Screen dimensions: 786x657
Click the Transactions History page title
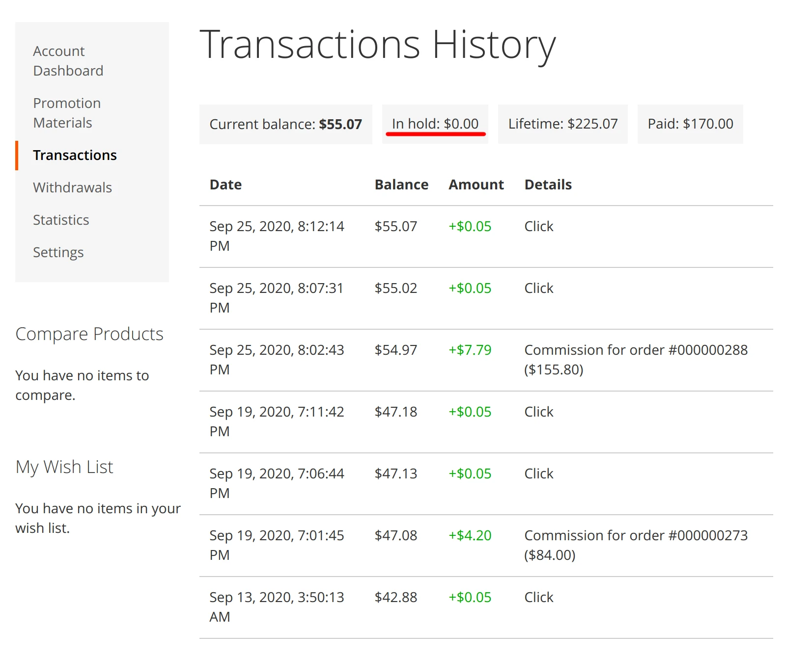(379, 44)
